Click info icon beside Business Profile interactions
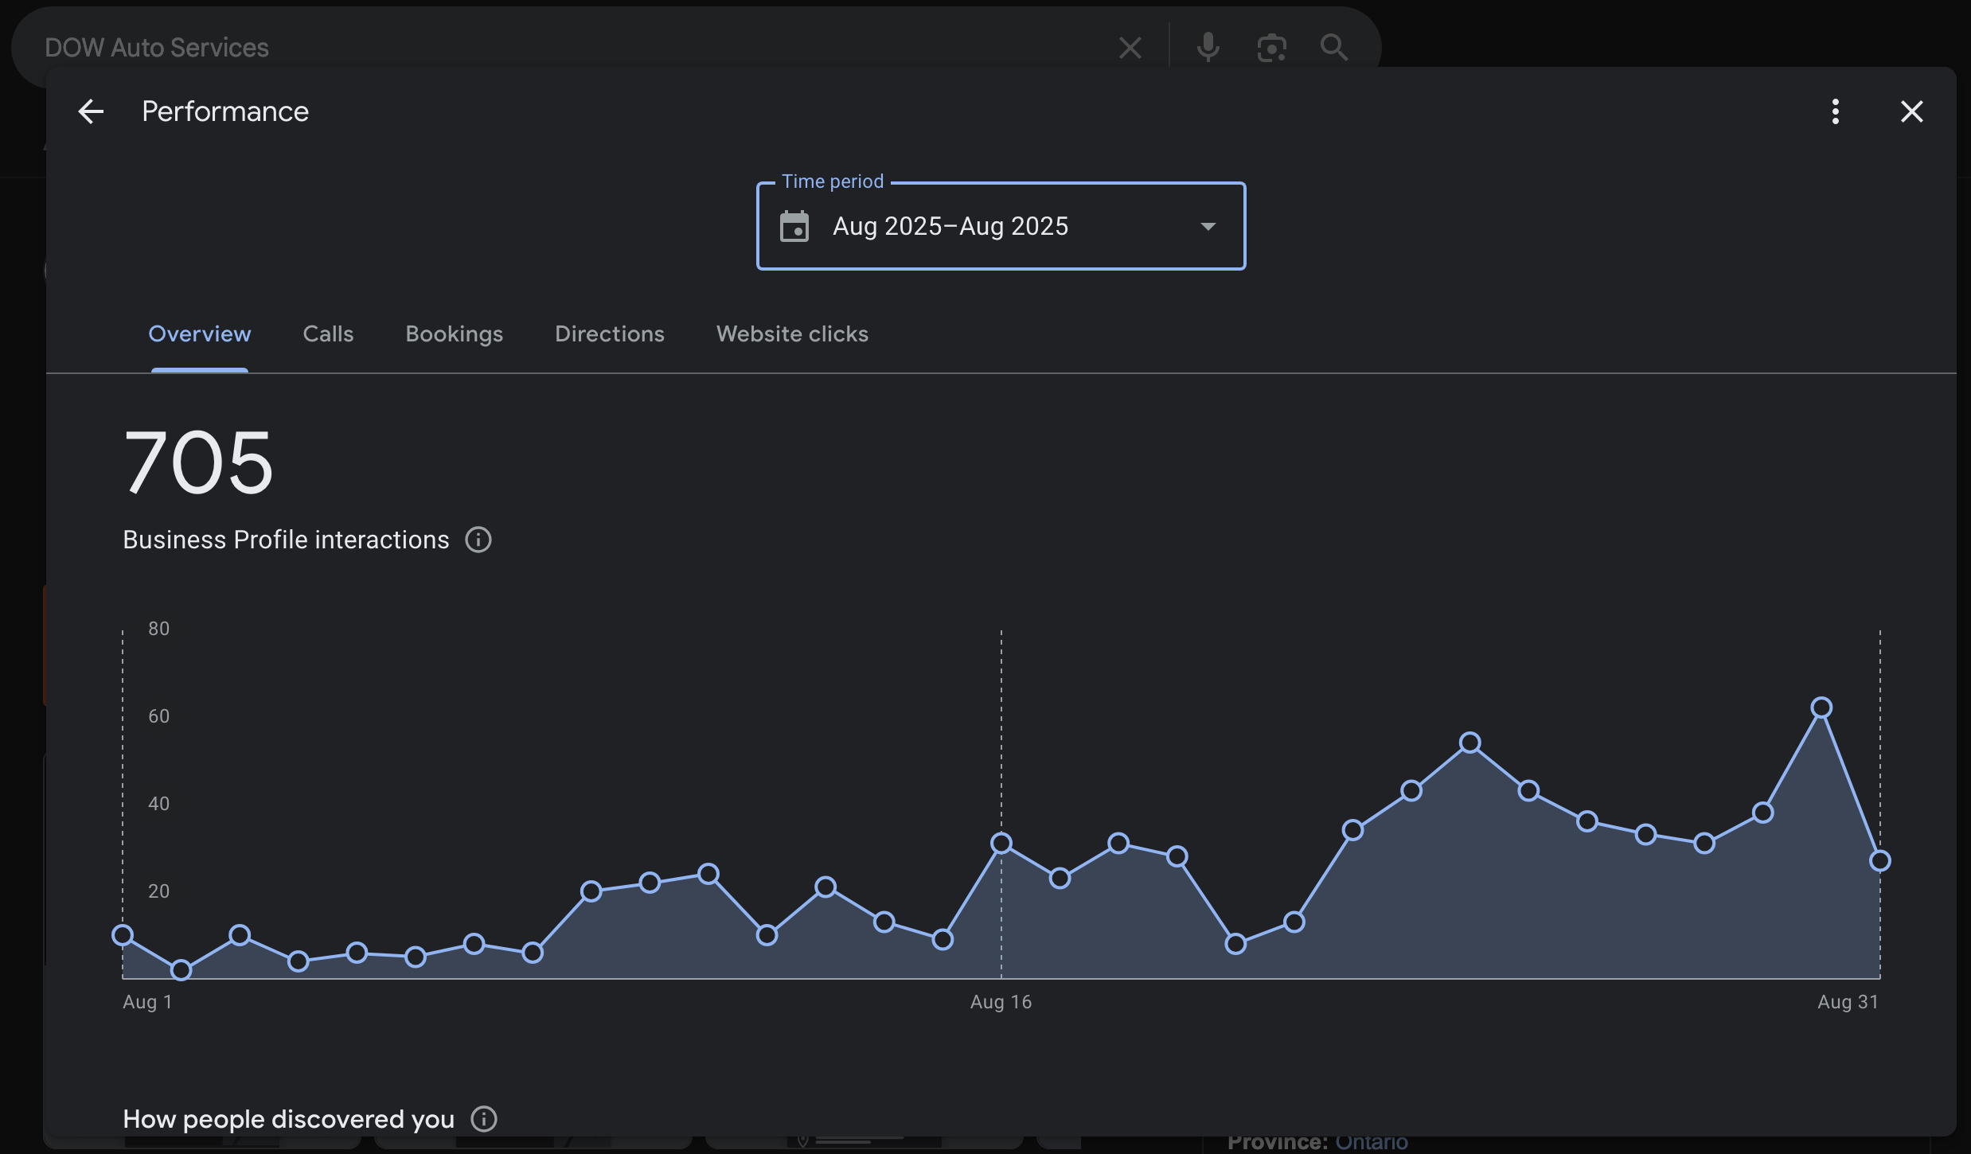 tap(478, 540)
